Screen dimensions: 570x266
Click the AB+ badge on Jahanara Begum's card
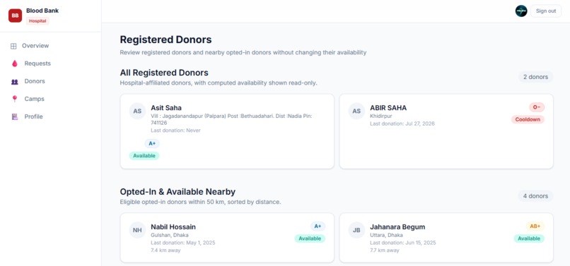pyautogui.click(x=535, y=226)
